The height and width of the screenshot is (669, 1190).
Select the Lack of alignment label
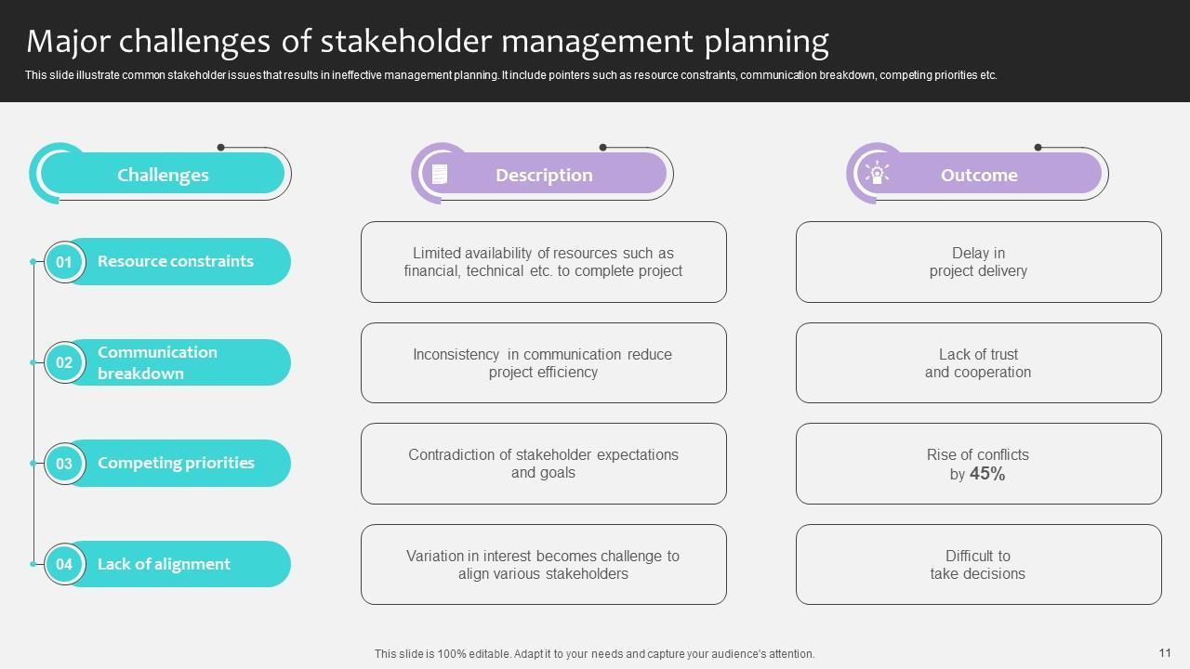(164, 564)
